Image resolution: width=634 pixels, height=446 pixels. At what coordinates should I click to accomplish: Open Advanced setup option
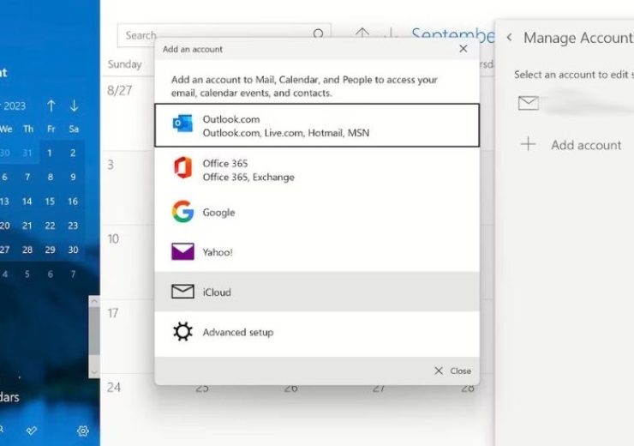tap(317, 332)
